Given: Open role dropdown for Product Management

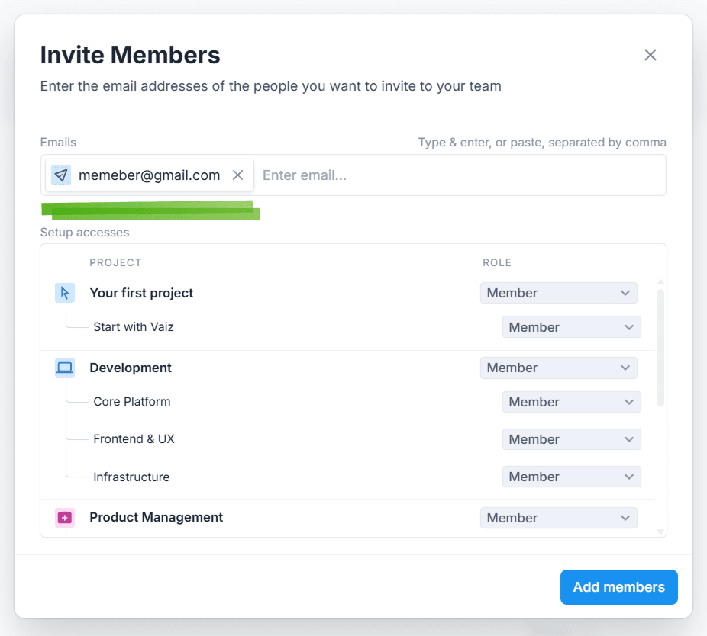Looking at the screenshot, I should (558, 518).
